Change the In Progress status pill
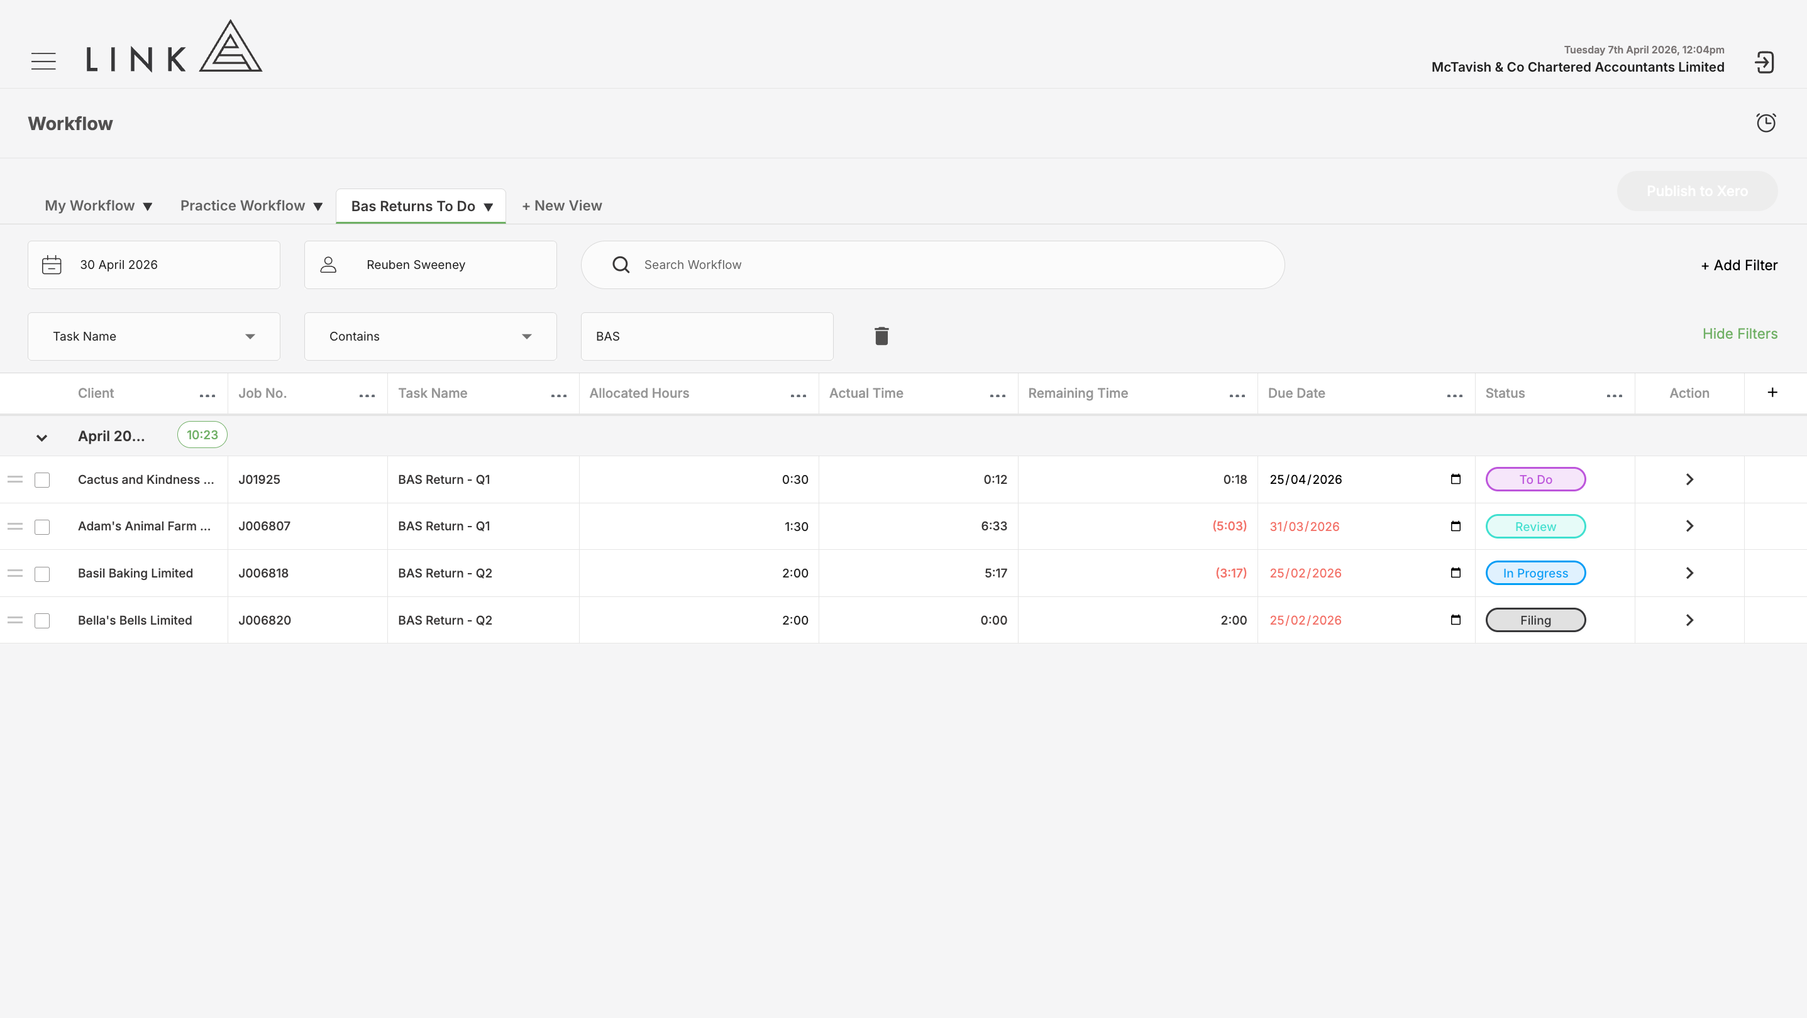Viewport: 1807px width, 1018px height. tap(1535, 573)
